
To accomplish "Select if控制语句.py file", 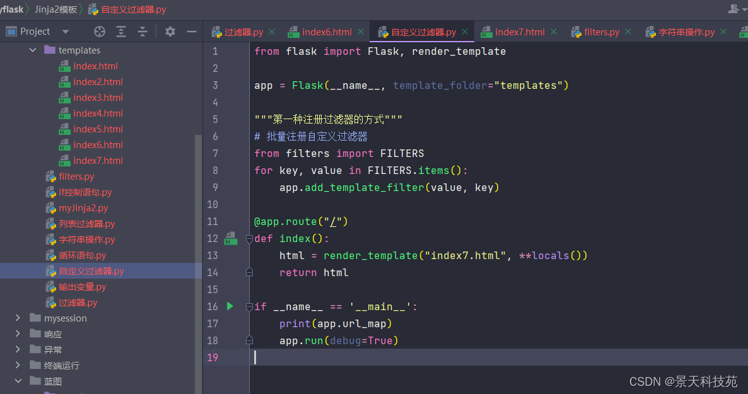I will 85,192.
